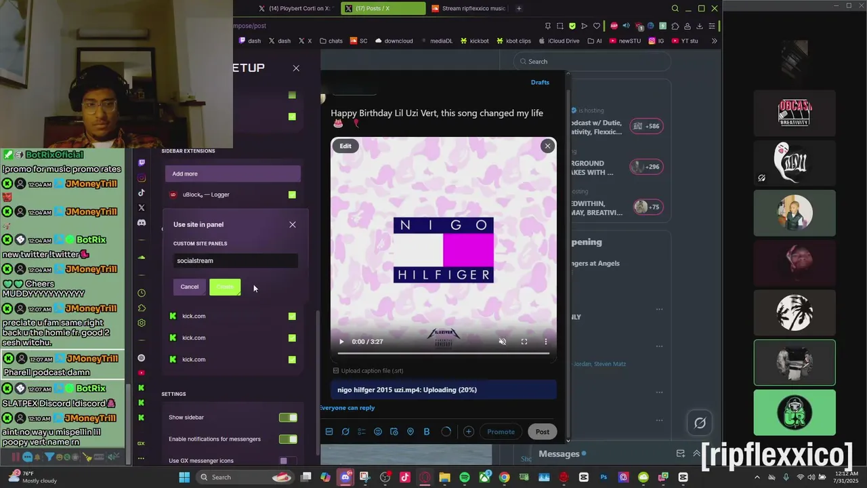
Task: Uncheck the second kick.com panel checkbox
Action: pyautogui.click(x=292, y=338)
